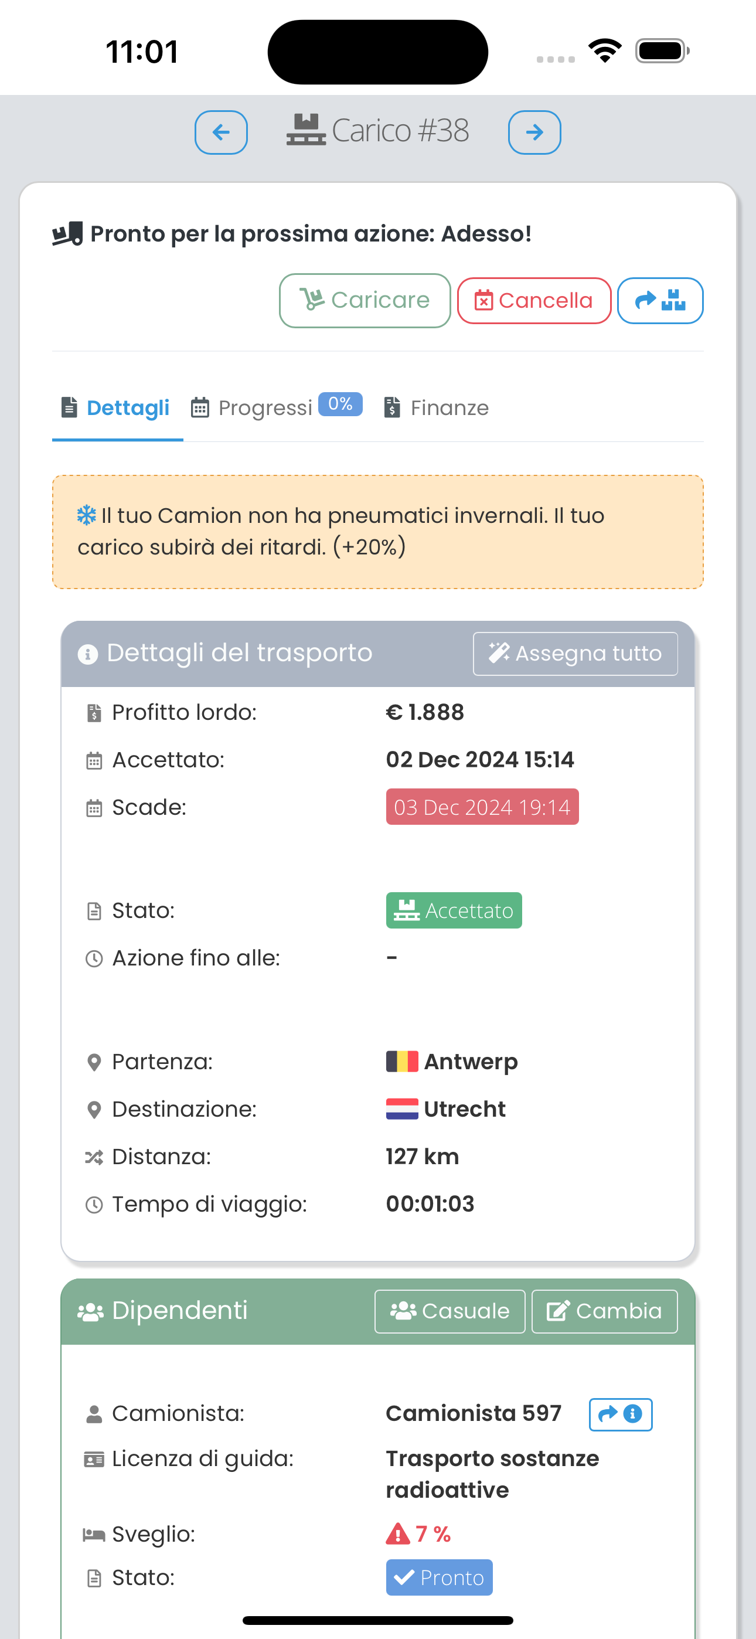Tap the snowflake winter tires warning icon
The width and height of the screenshot is (756, 1639).
(87, 515)
